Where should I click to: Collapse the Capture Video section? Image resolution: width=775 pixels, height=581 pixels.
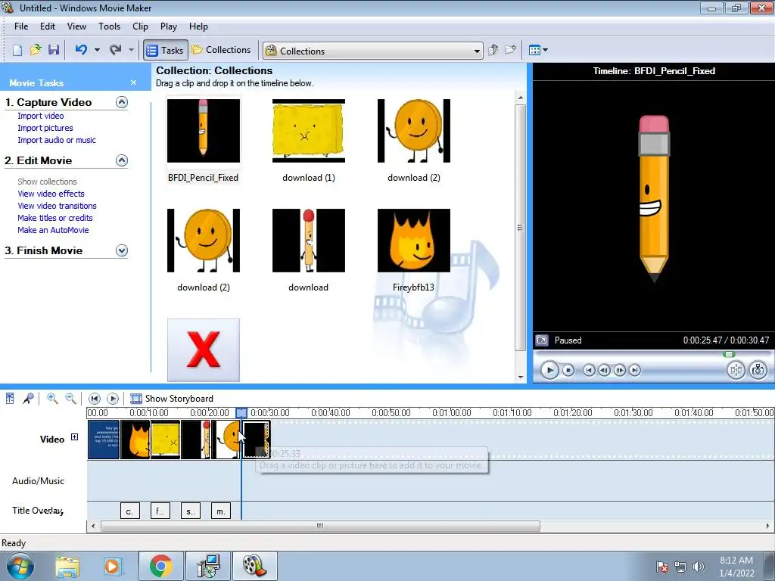(x=122, y=102)
